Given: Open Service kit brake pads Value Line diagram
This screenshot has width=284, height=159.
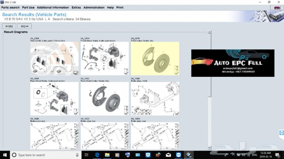Looking at the screenshot, I should pos(54,59).
